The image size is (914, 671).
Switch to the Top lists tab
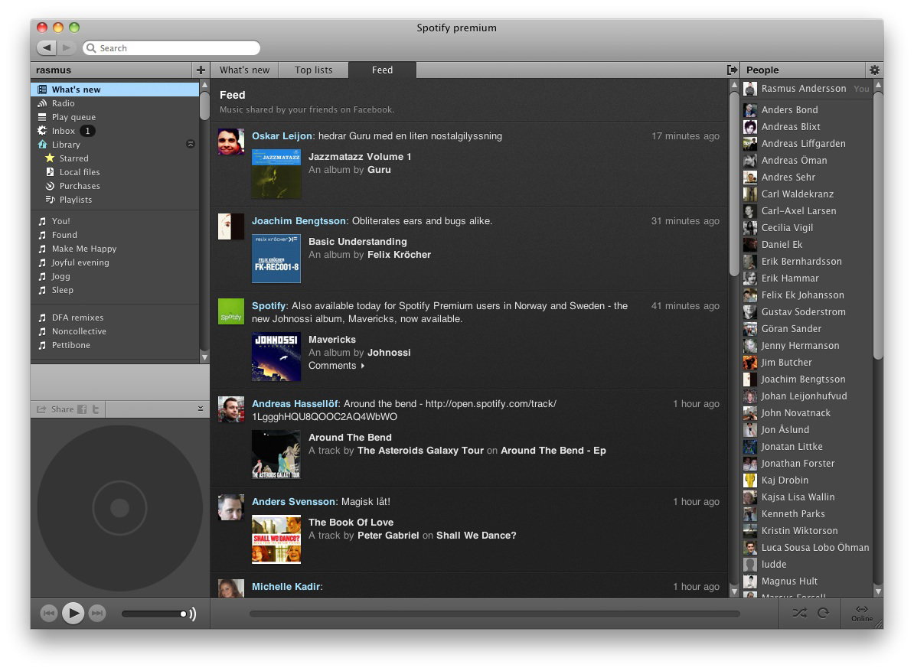pyautogui.click(x=314, y=70)
